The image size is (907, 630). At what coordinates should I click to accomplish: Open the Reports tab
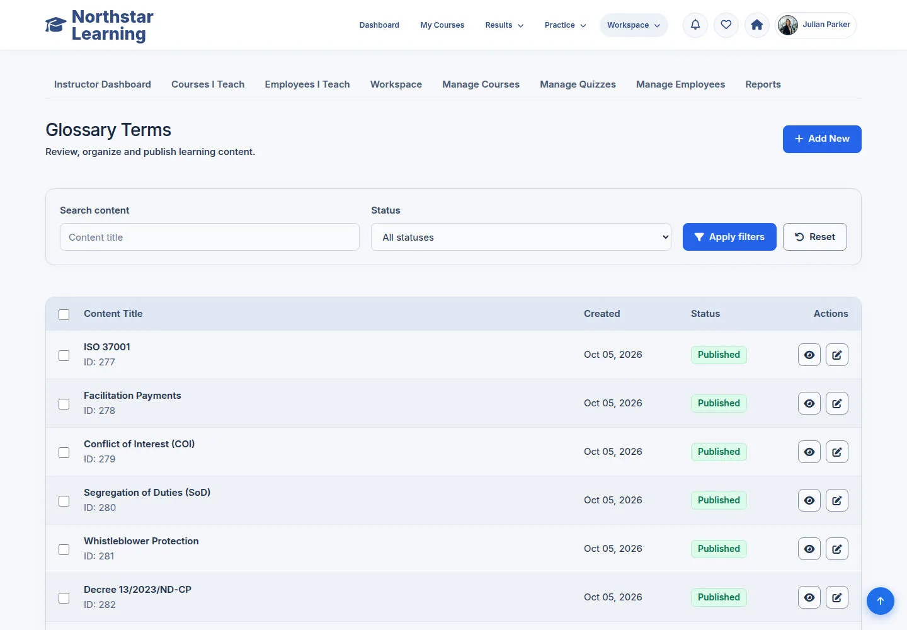(763, 84)
